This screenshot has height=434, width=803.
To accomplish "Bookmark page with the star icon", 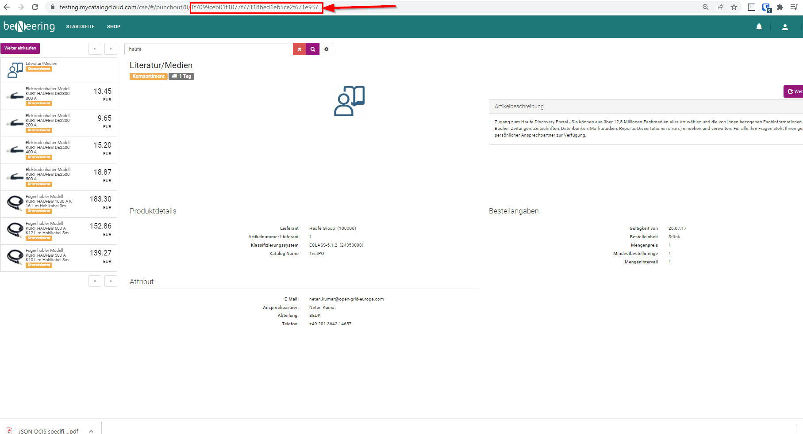I will (x=734, y=7).
